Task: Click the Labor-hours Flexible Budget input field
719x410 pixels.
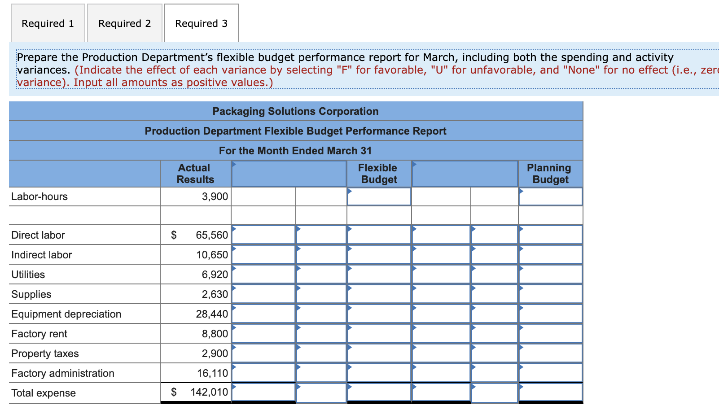Action: [379, 196]
